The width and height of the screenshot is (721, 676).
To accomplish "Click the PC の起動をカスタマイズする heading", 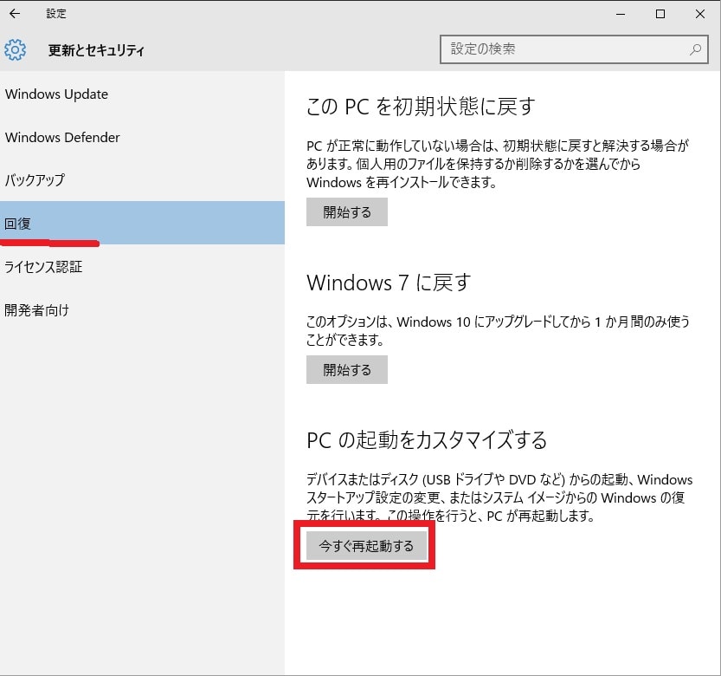I will click(427, 439).
